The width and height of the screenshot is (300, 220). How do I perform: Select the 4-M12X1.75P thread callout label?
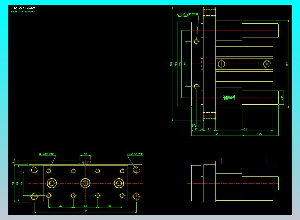click(x=135, y=154)
